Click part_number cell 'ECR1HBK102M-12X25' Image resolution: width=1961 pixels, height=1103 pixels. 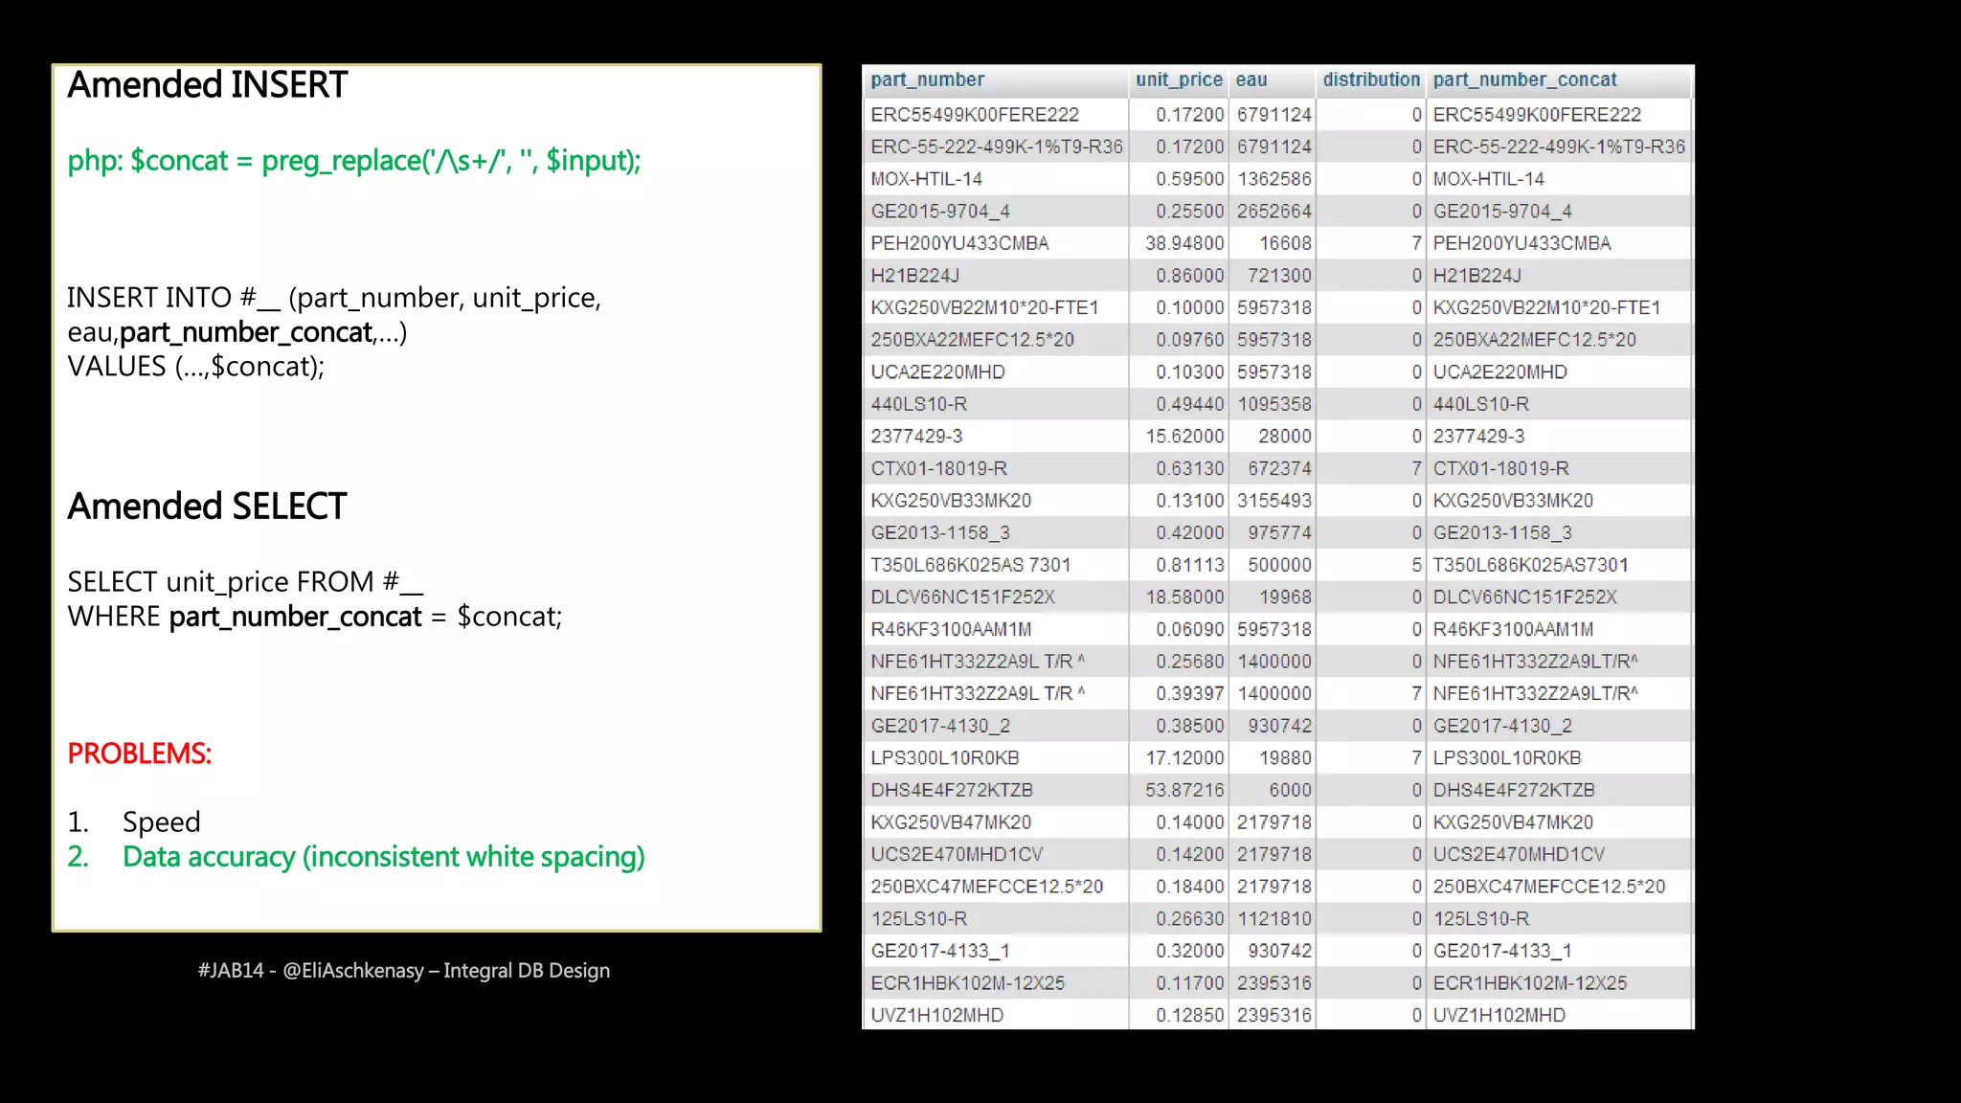(967, 983)
